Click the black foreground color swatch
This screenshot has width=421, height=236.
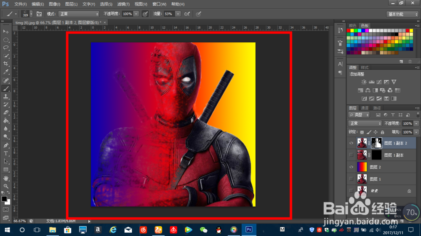(x=4, y=199)
